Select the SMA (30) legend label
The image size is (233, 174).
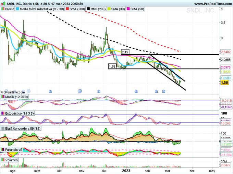(x=118, y=9)
